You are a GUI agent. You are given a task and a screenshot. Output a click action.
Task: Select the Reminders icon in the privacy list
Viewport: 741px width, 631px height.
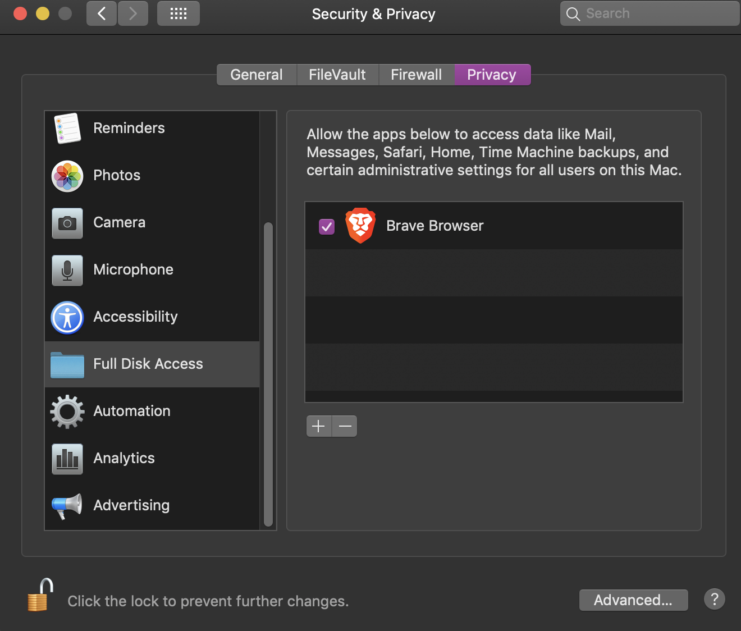pyautogui.click(x=67, y=129)
